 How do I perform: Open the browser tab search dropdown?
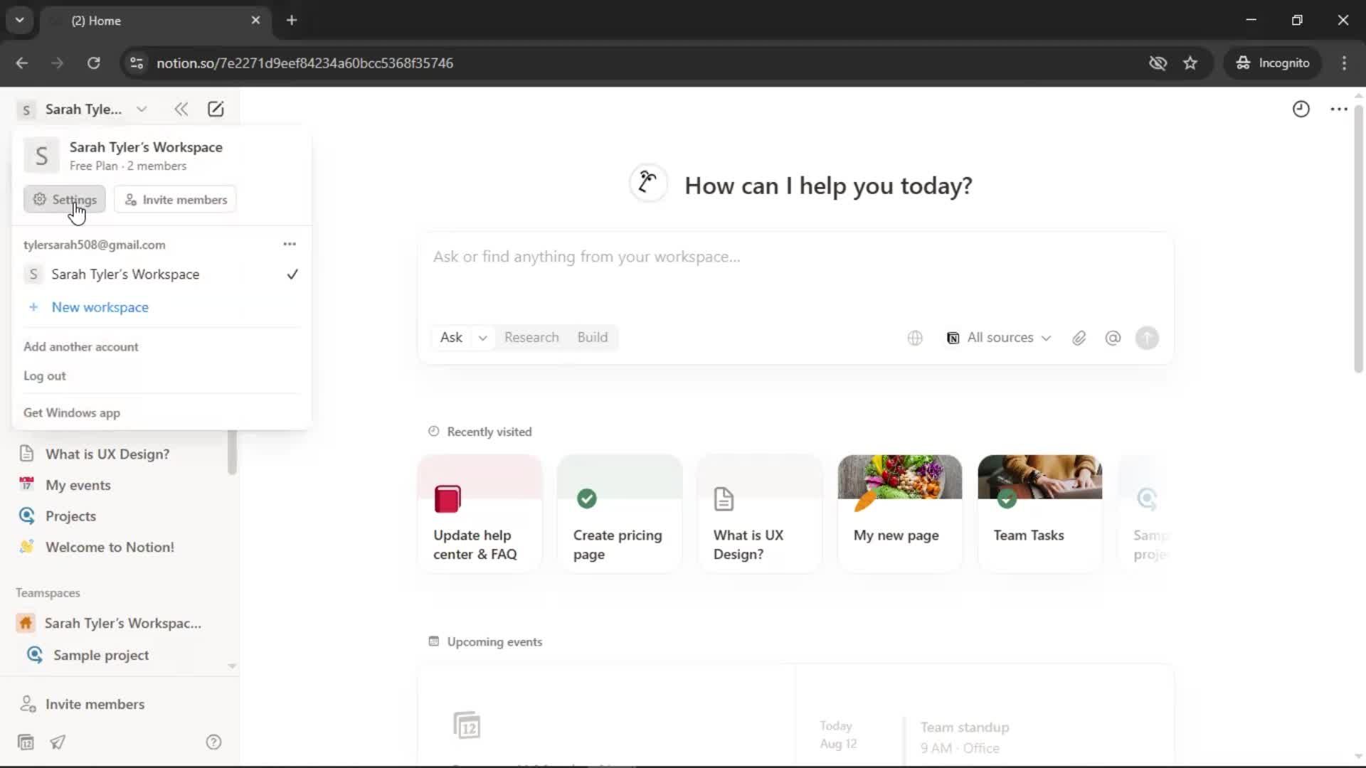[x=20, y=20]
